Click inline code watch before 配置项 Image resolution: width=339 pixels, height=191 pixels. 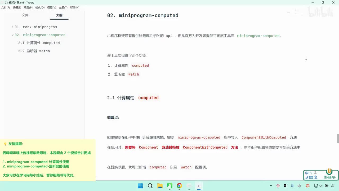[186, 167]
